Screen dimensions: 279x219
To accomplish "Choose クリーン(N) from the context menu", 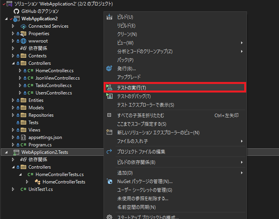I will [175, 34].
